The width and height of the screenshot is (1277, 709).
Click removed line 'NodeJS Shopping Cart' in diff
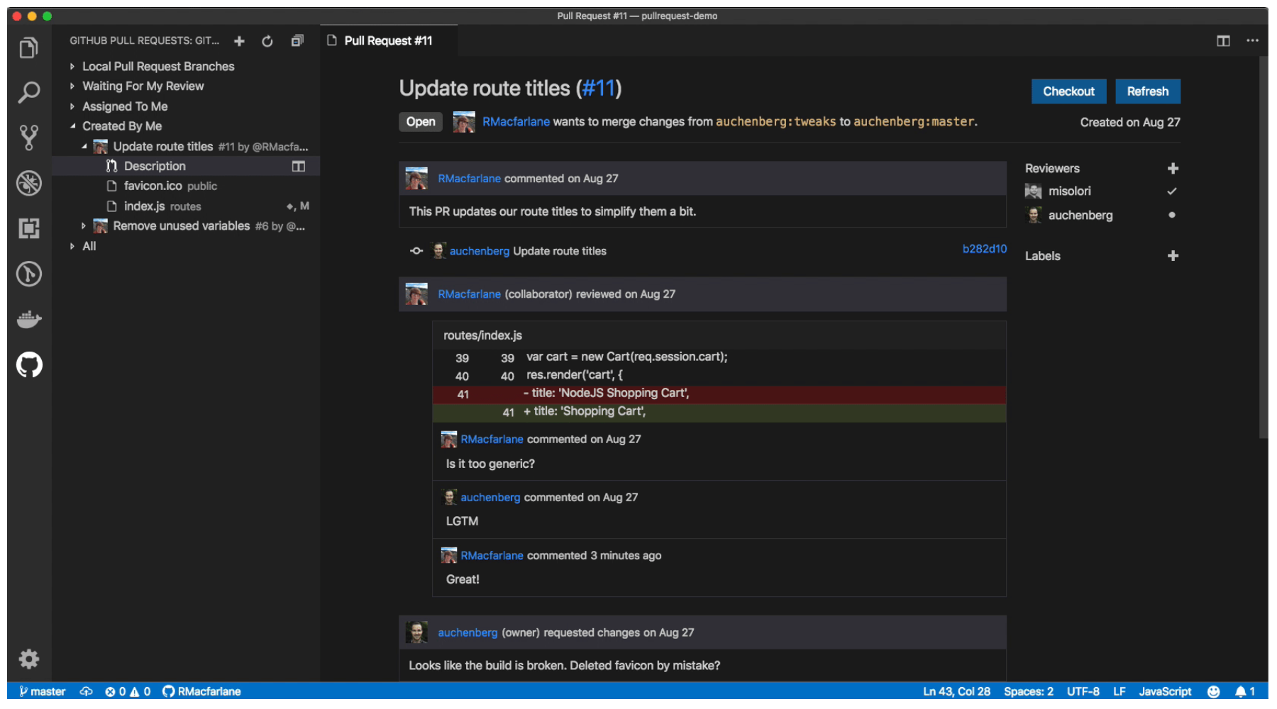click(x=719, y=393)
